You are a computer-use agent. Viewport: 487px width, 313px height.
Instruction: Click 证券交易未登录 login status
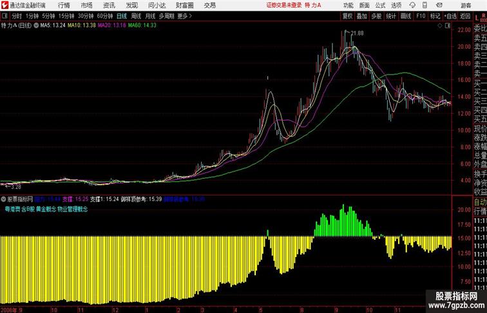coord(284,5)
